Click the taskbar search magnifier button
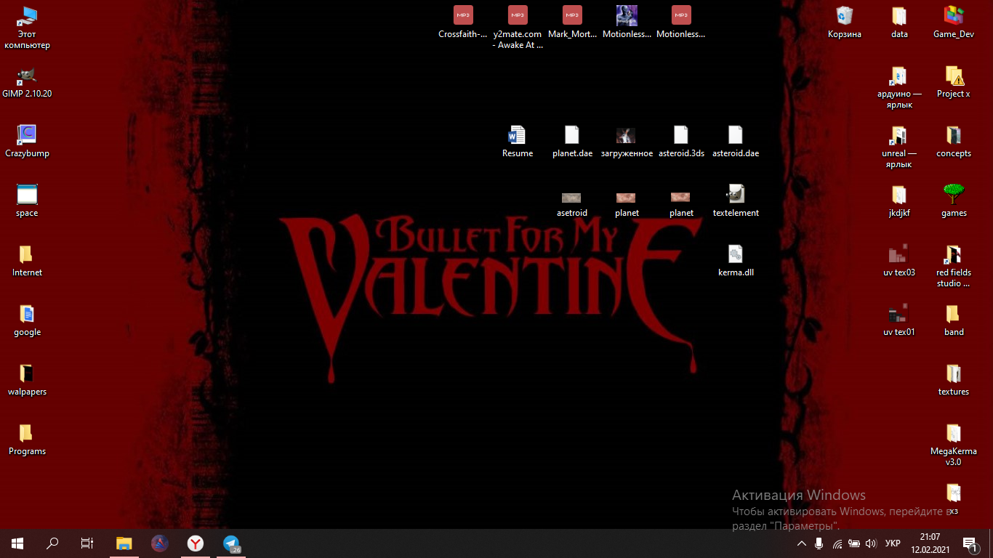 (x=52, y=543)
